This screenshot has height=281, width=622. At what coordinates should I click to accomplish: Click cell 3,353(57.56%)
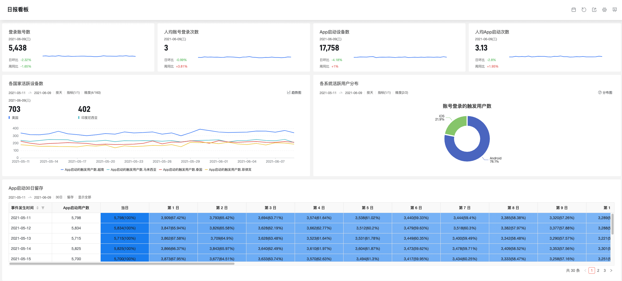562,249
